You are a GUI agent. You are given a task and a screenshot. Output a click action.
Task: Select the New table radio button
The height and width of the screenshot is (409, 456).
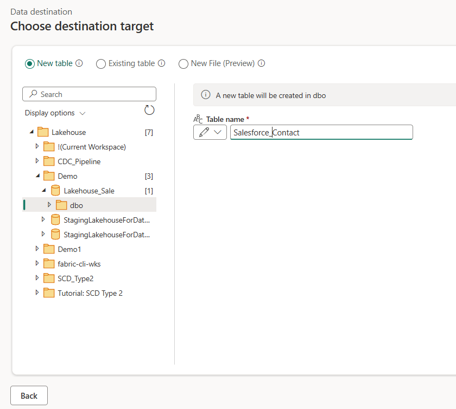tap(30, 63)
